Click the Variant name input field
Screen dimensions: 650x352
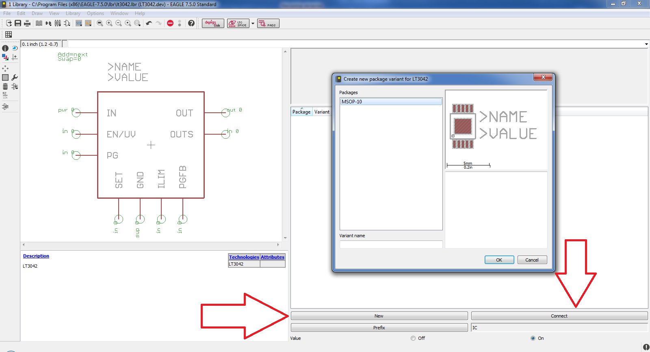coord(391,245)
